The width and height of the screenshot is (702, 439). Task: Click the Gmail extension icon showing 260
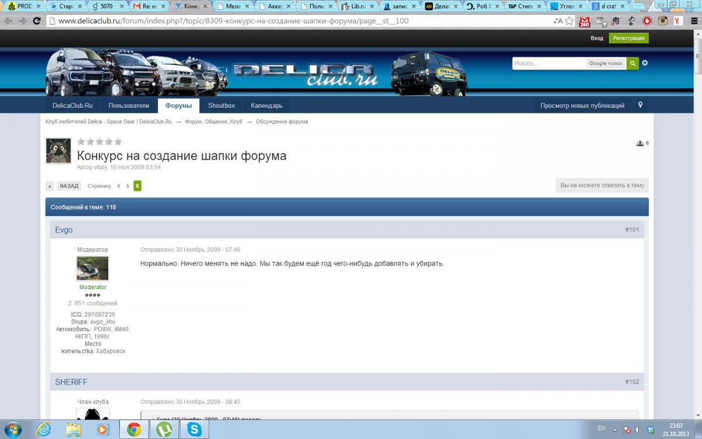click(x=584, y=21)
